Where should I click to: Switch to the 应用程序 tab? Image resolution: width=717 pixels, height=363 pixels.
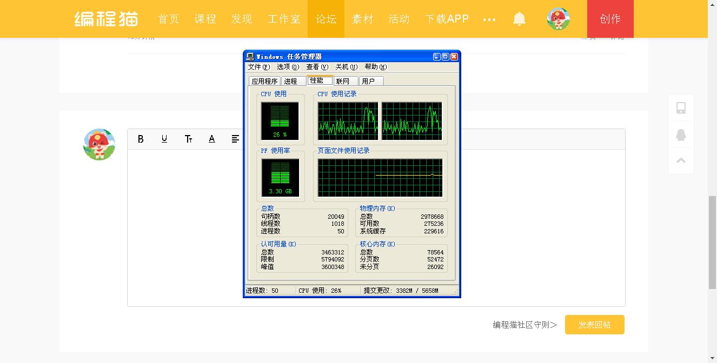265,81
